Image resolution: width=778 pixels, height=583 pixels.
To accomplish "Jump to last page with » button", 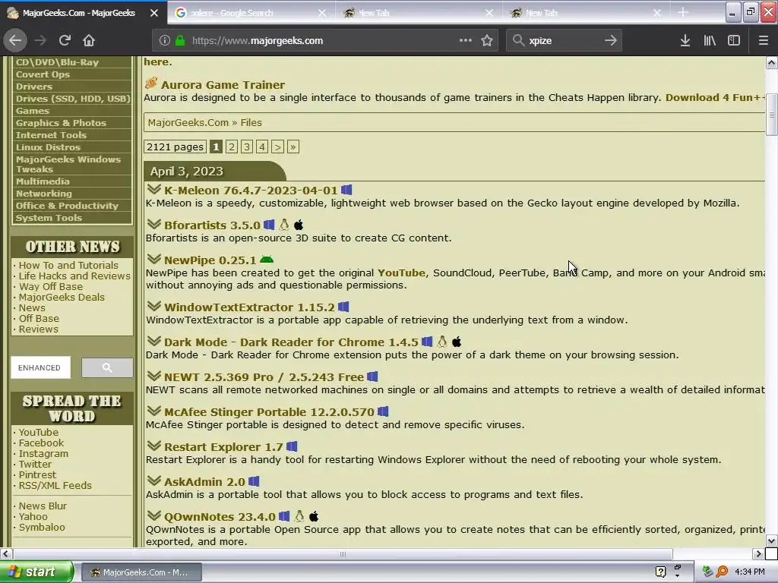I will coord(293,147).
